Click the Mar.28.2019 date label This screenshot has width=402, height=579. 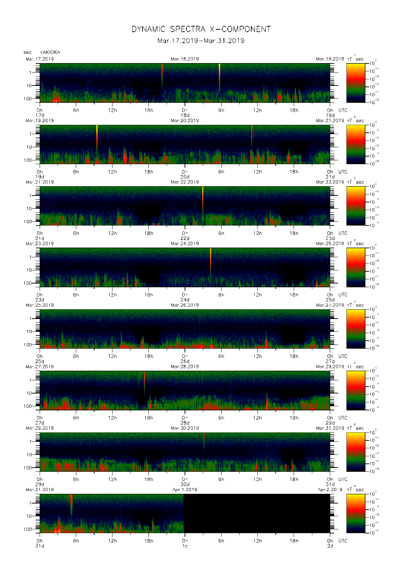pos(185,367)
